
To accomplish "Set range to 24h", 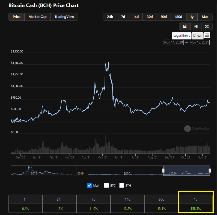I will [x=110, y=17].
